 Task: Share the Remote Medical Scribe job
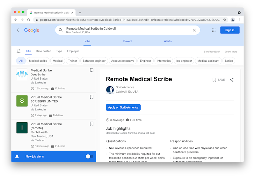pos(232,80)
